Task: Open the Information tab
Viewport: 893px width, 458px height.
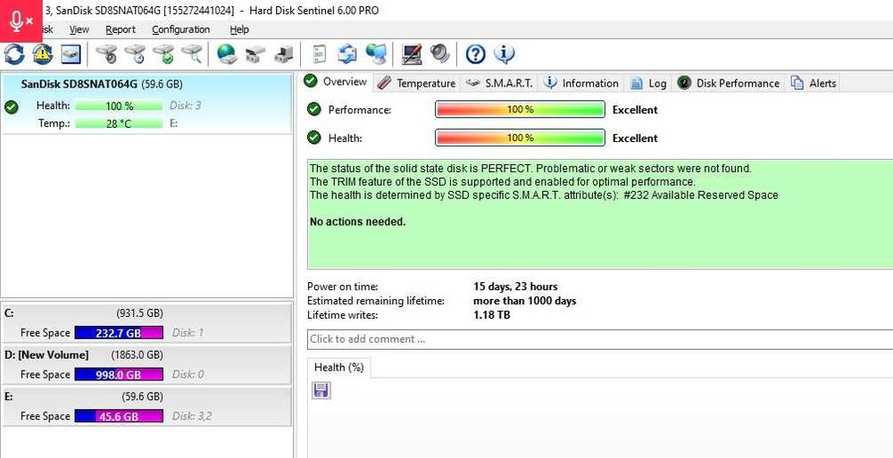Action: 581,83
